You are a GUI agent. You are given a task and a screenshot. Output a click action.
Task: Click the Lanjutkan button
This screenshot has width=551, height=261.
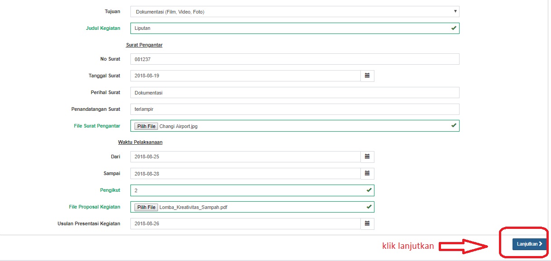coord(529,244)
